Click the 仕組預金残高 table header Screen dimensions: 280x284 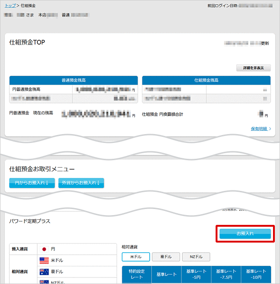point(206,80)
